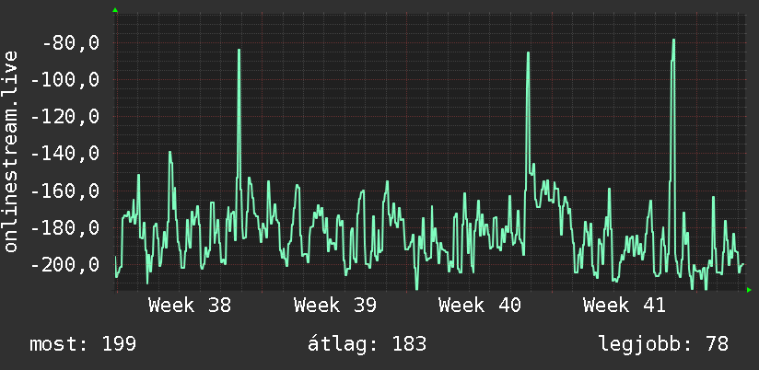
Task: Click the "-120,0" y-axis value
Action: pyautogui.click(x=64, y=117)
